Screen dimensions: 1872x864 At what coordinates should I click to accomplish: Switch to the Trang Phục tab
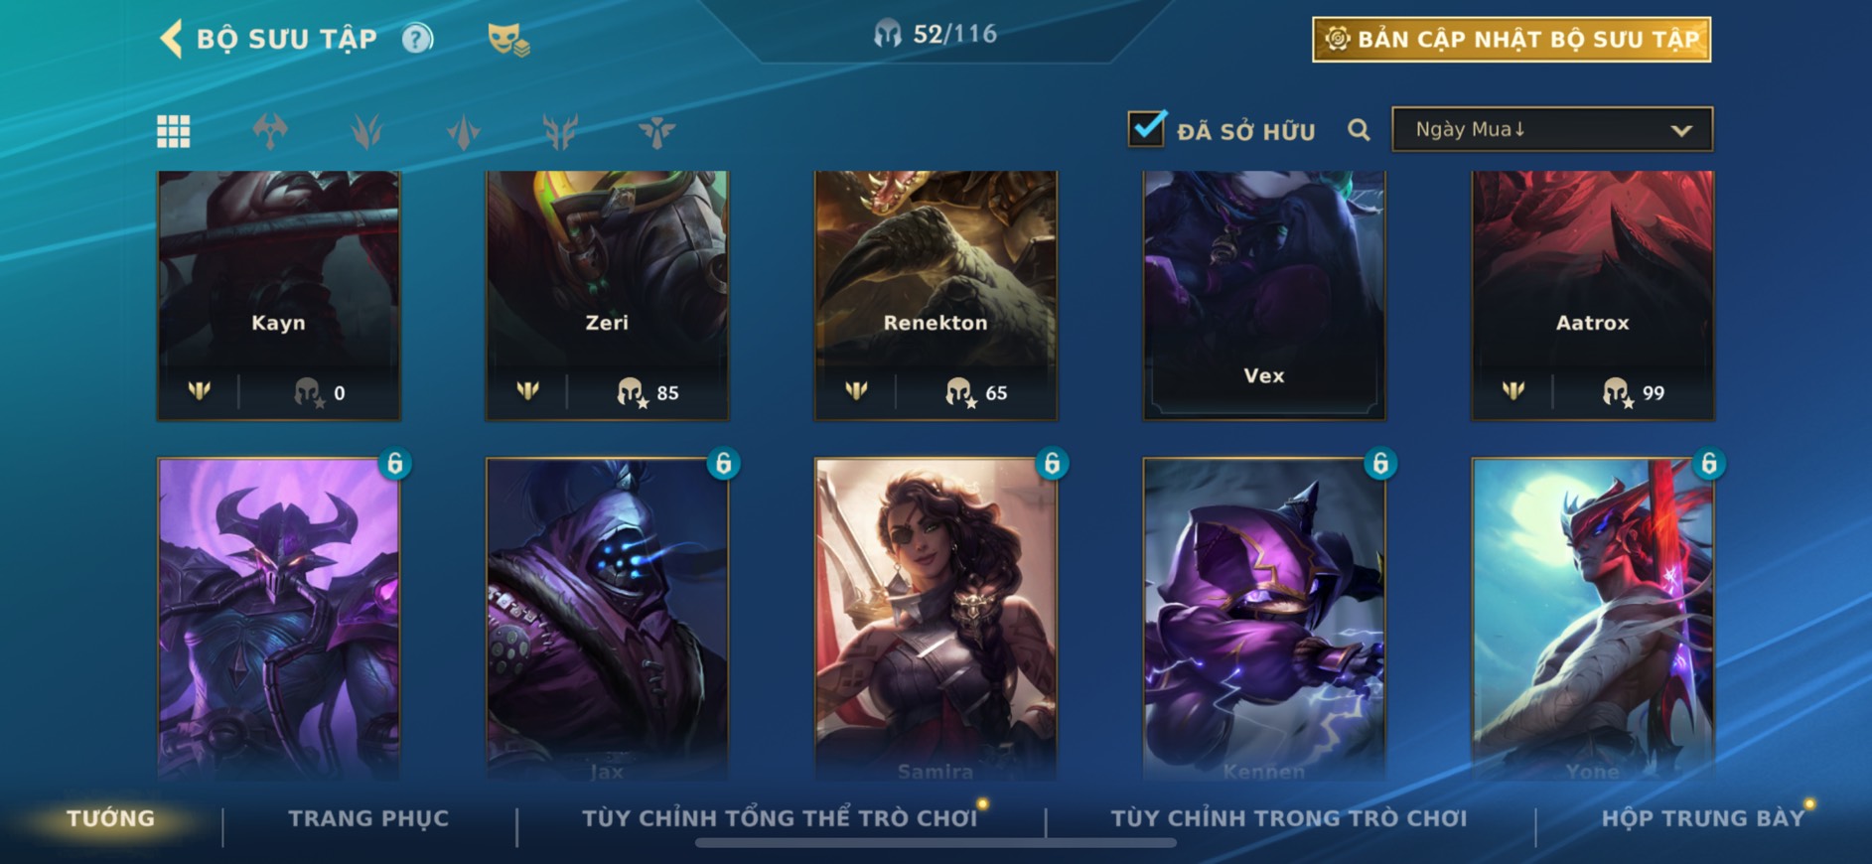[x=368, y=818]
